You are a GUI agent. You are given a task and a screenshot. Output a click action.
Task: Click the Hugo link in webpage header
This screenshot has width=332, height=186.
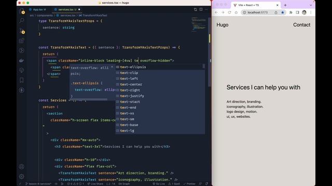(223, 25)
